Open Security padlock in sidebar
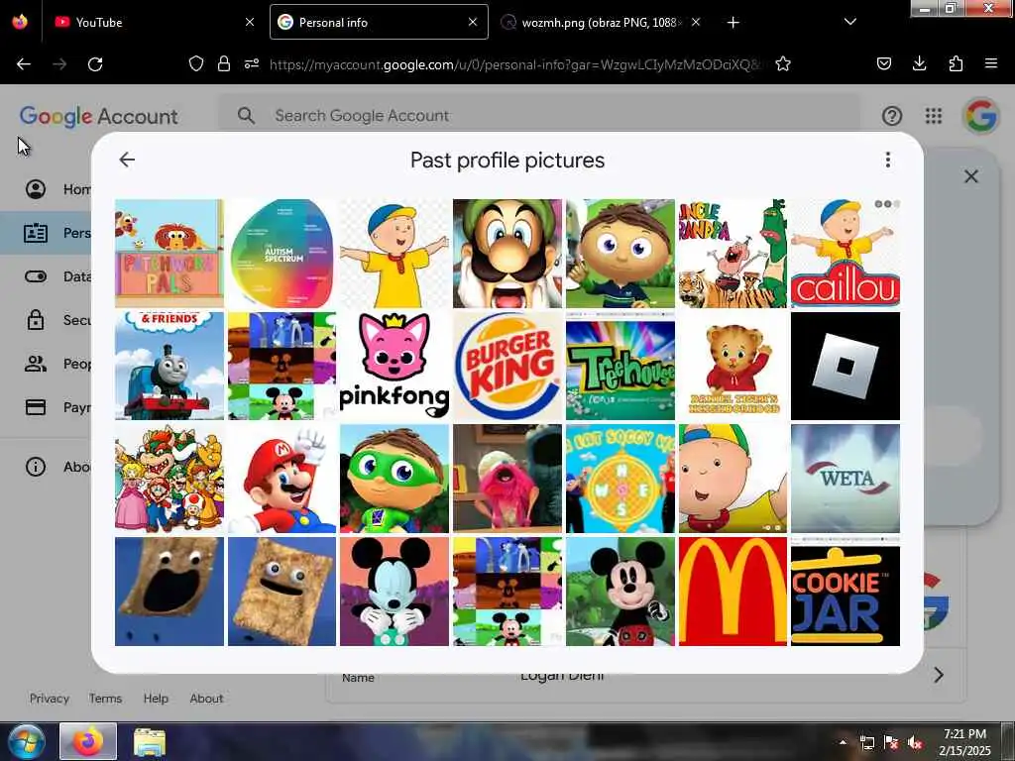 (36, 320)
